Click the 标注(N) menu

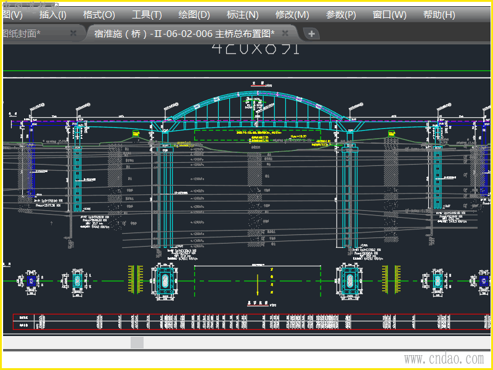tap(243, 15)
